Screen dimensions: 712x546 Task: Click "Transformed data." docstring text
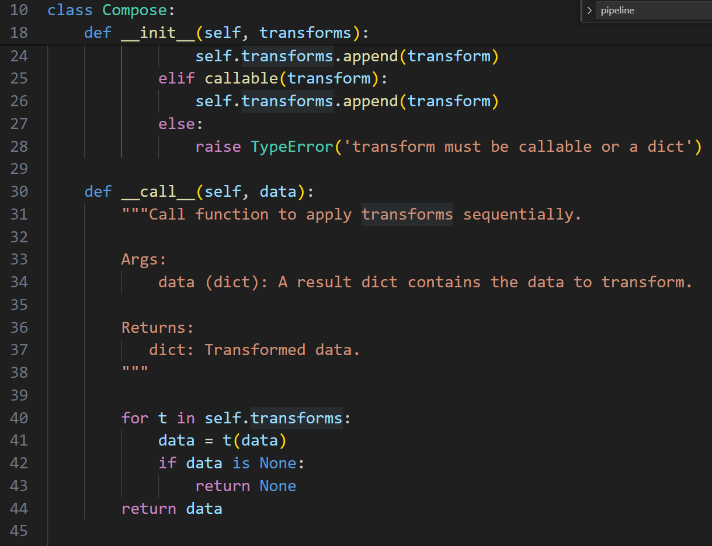(282, 350)
